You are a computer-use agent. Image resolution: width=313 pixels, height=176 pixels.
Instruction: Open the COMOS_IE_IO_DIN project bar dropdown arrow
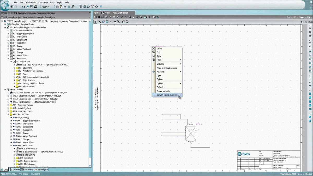(90, 13)
